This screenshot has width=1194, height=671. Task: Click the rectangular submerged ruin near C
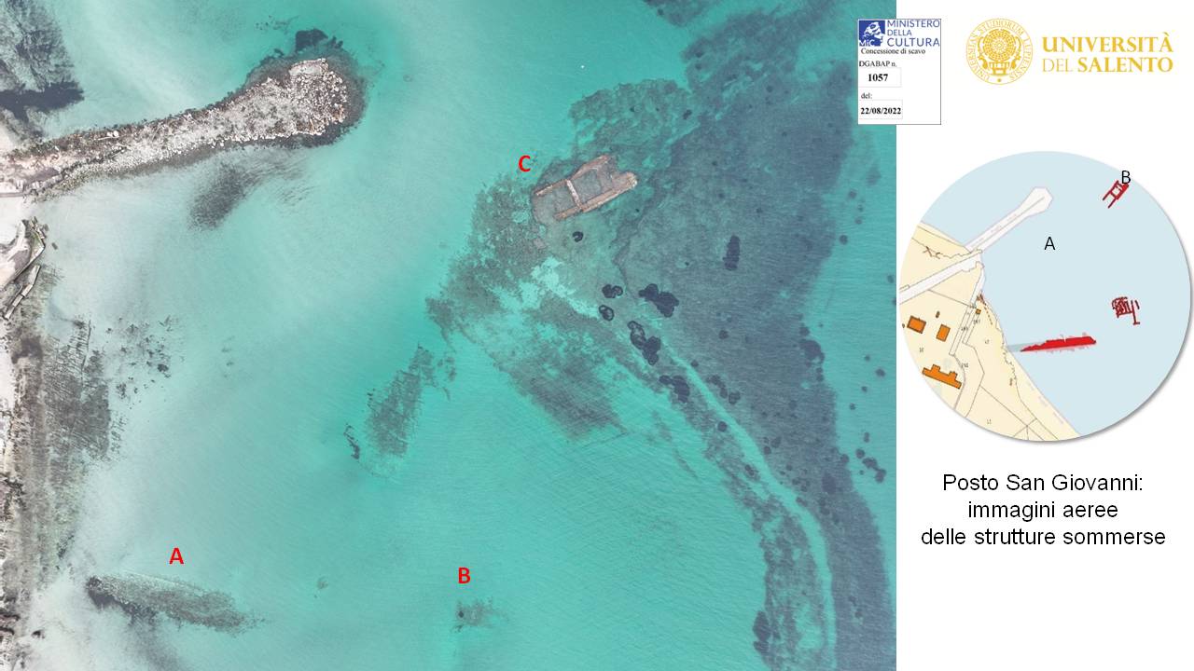coord(584,188)
